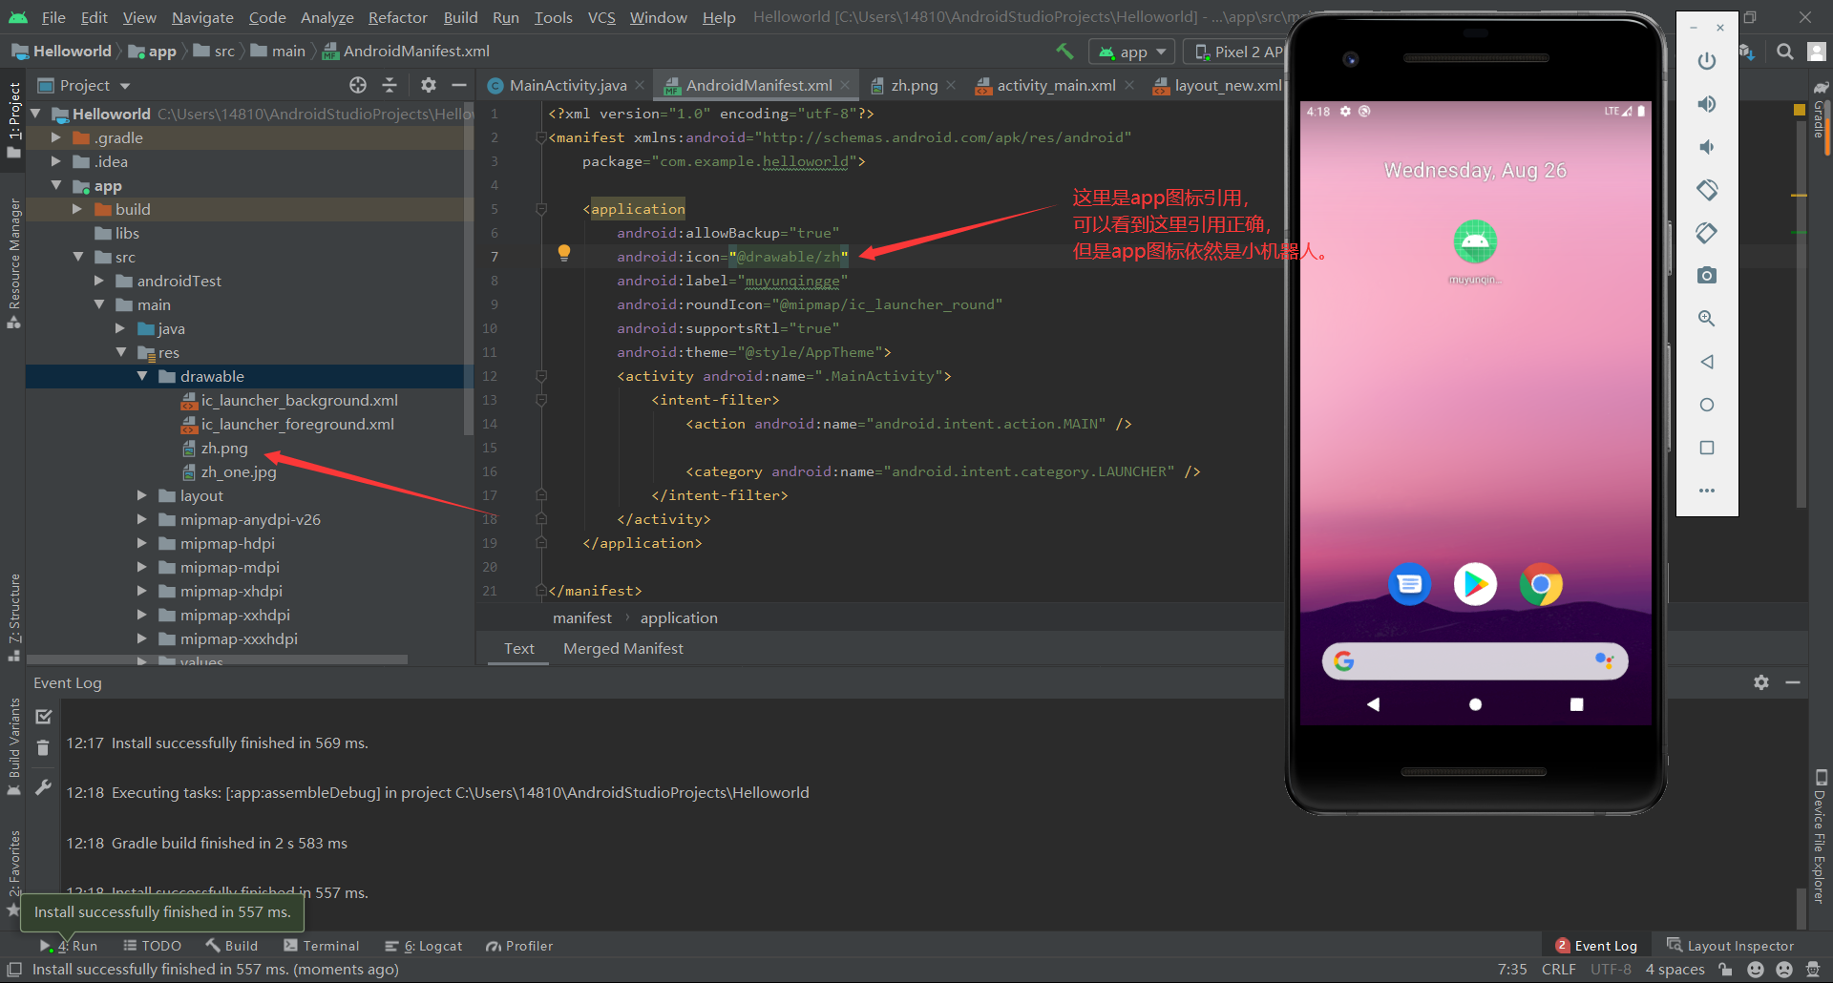
Task: Toggle soft-wrap settings gear in Event Log
Action: 1761,682
